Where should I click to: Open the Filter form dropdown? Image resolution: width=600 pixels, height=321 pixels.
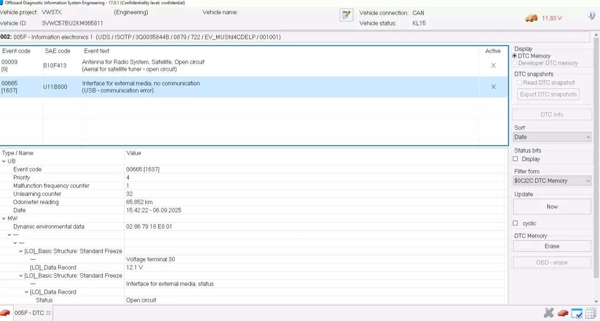pyautogui.click(x=552, y=181)
